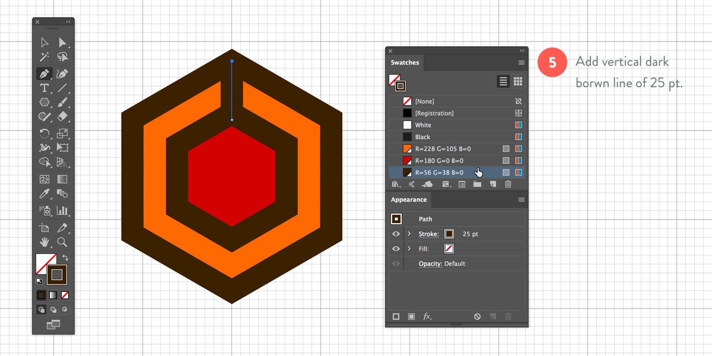Toggle visibility of the Fill attribute
Viewport: 712px width, 356px height.
pos(396,249)
